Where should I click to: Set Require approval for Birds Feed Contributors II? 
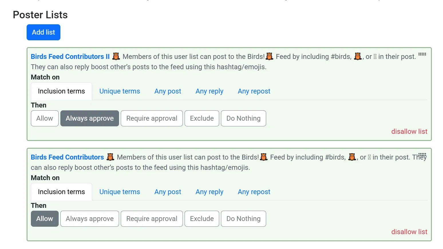[x=152, y=118]
